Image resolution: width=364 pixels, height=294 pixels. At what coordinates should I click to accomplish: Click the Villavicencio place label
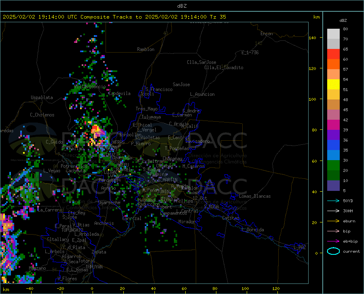click(x=90, y=87)
